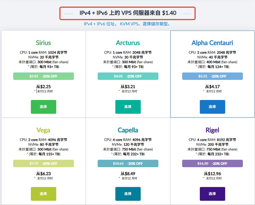Click the green 选择 button for Sirius
This screenshot has width=255, height=205.
click(43, 107)
